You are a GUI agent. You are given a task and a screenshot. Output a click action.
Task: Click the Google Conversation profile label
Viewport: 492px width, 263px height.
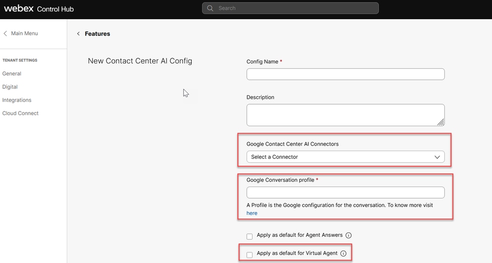point(280,180)
